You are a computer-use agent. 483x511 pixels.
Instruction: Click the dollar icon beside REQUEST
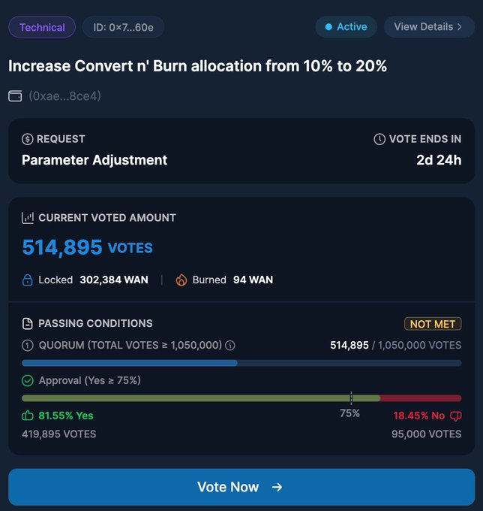[x=27, y=139]
